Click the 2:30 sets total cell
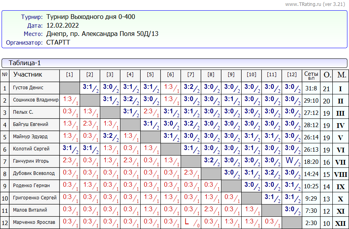The image size is (349, 229). [x=311, y=223]
